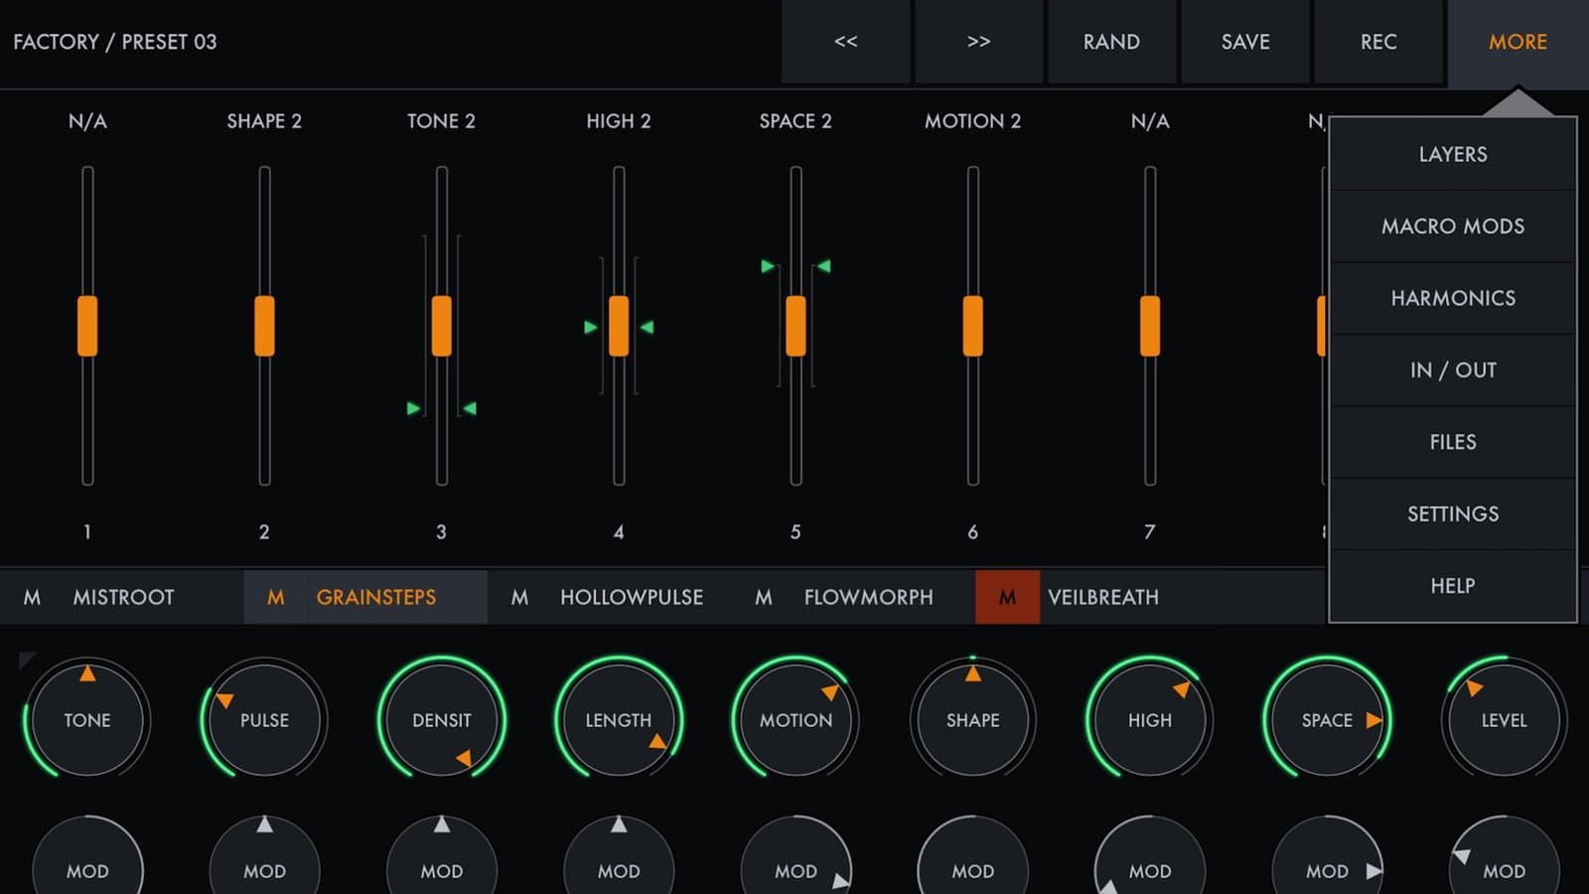
Task: Randomize the patch with RAND
Action: pos(1111,42)
